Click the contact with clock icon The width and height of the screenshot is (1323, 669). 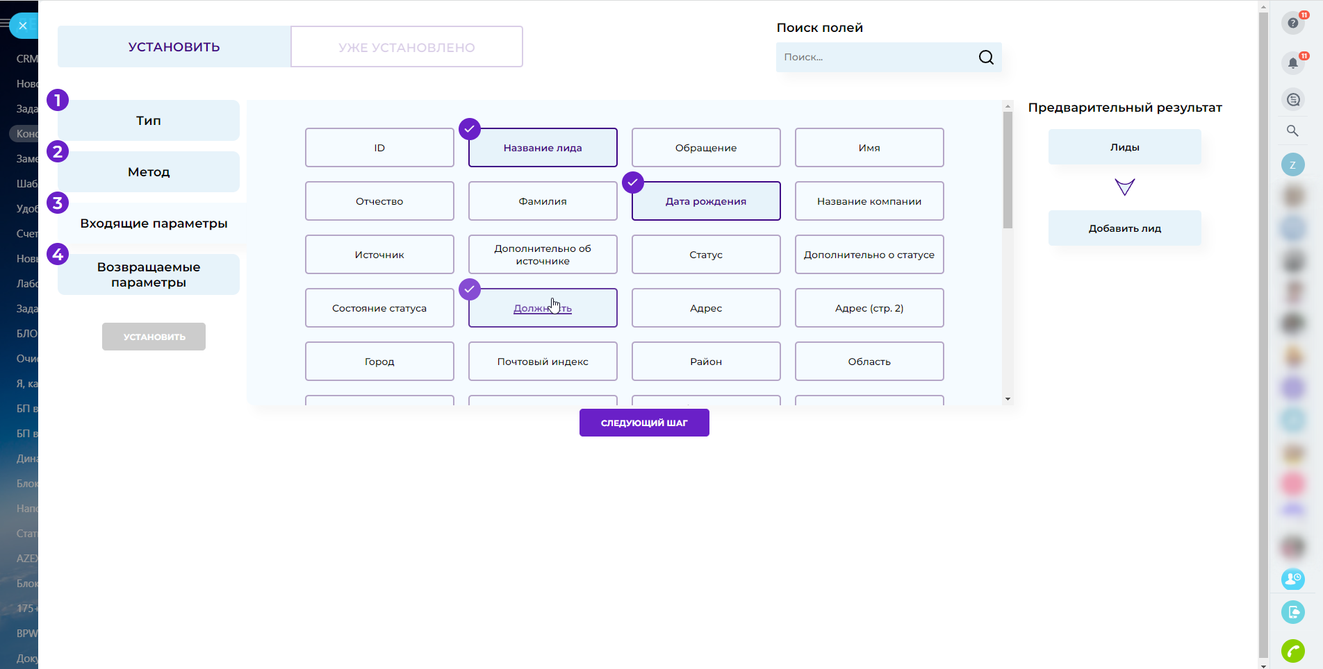pos(1292,579)
